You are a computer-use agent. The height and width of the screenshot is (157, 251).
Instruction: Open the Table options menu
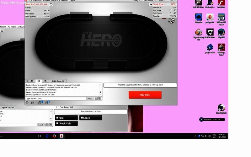(x=148, y=1)
